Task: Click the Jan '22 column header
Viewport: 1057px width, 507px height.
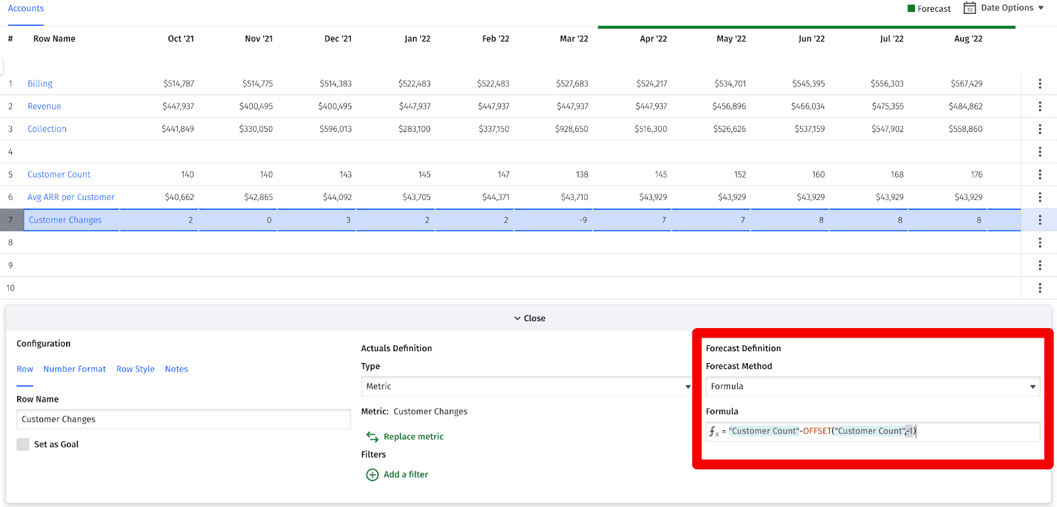Action: [x=418, y=39]
